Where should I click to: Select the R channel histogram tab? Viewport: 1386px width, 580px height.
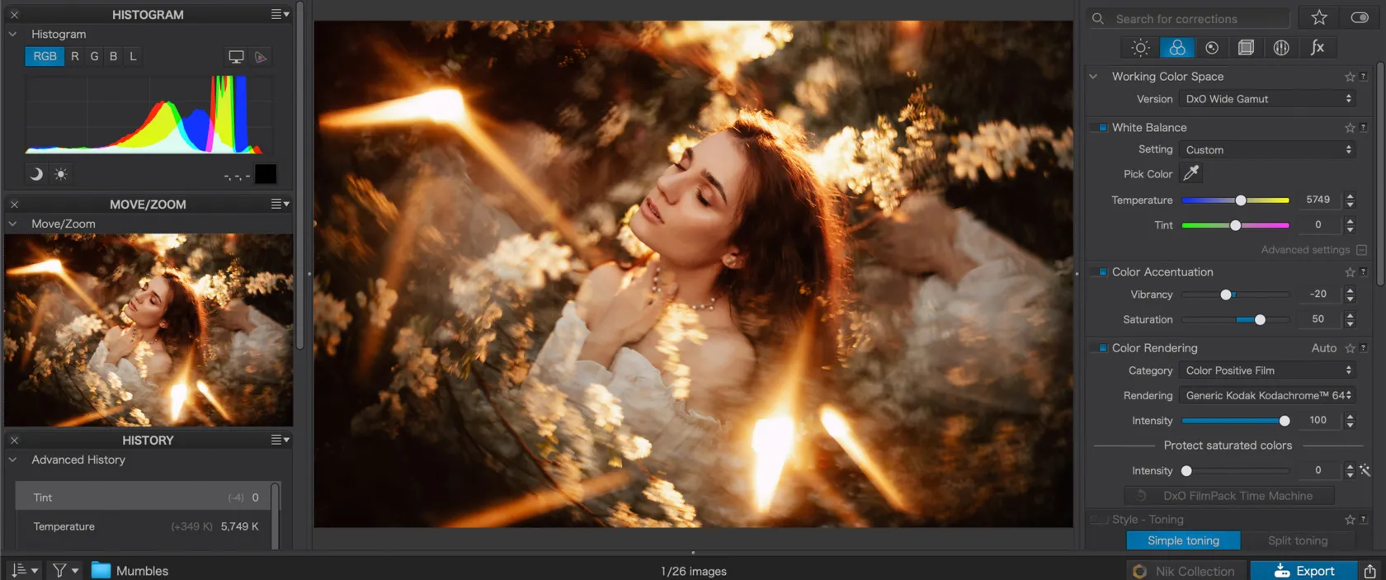tap(75, 56)
